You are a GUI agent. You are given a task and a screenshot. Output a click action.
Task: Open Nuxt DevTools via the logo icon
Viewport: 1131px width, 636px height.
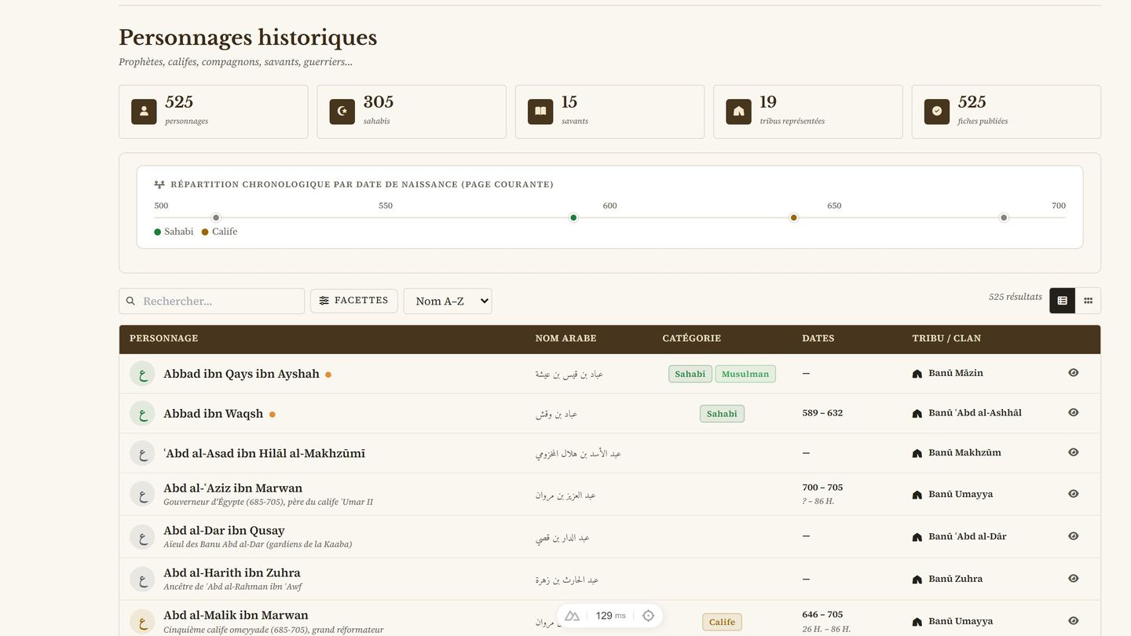pos(572,616)
